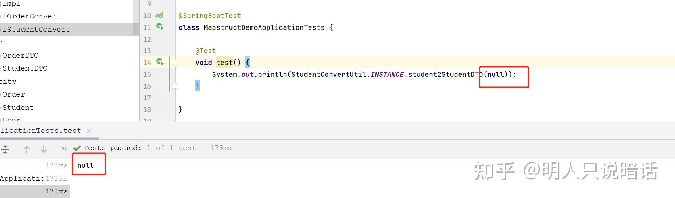Click the Spring bean leaf gutter icon
The image size is (675, 198).
(159, 15)
